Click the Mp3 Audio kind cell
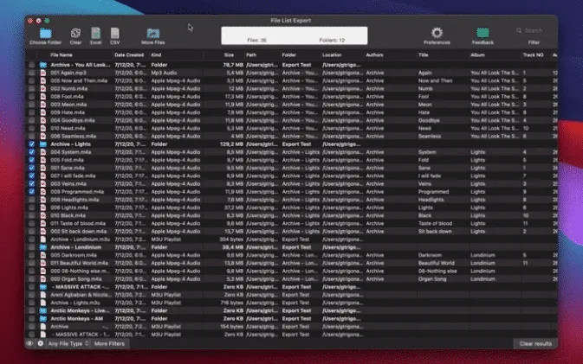Viewport: 583px width, 364px height. pos(164,73)
